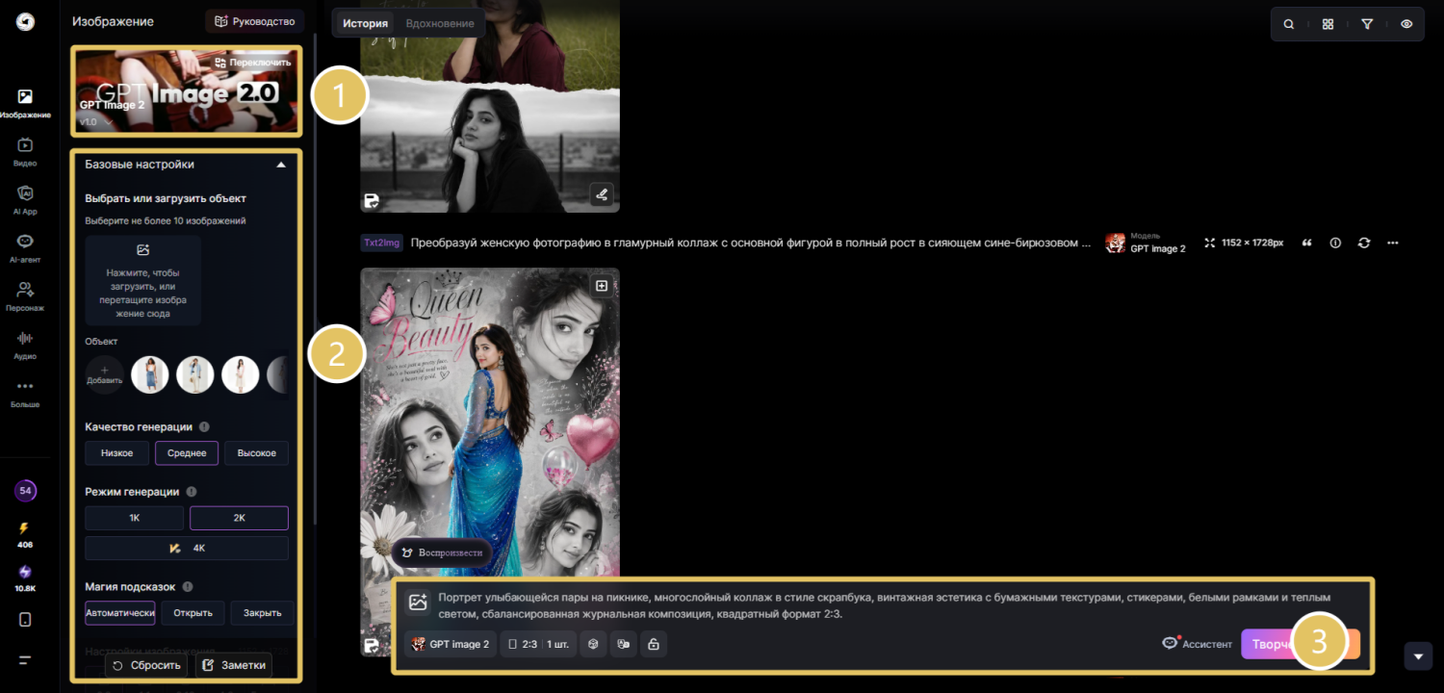Image resolution: width=1444 pixels, height=693 pixels.
Task: Open the 2:3 / 1 шт. aspect ratio selector
Action: 538,644
